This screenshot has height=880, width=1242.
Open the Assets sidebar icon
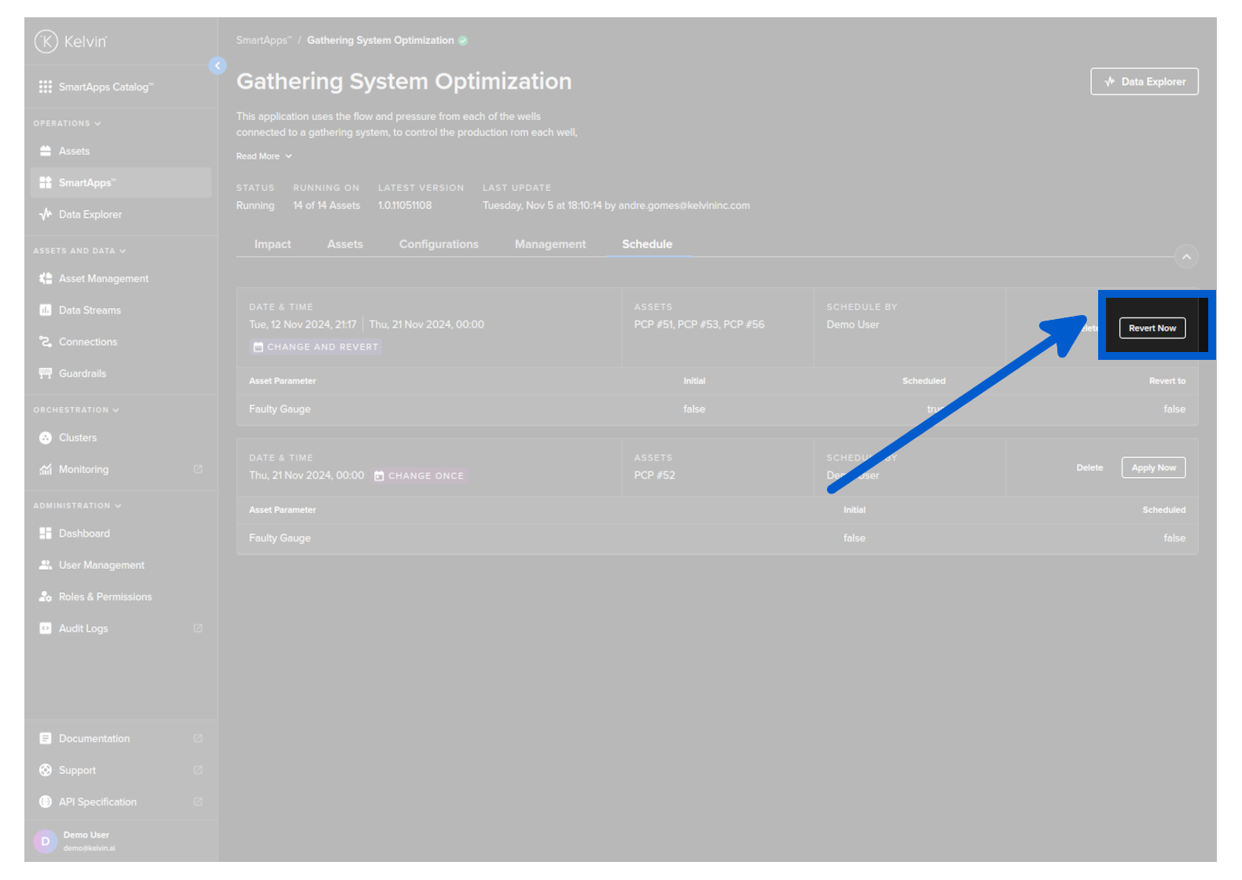tap(46, 151)
